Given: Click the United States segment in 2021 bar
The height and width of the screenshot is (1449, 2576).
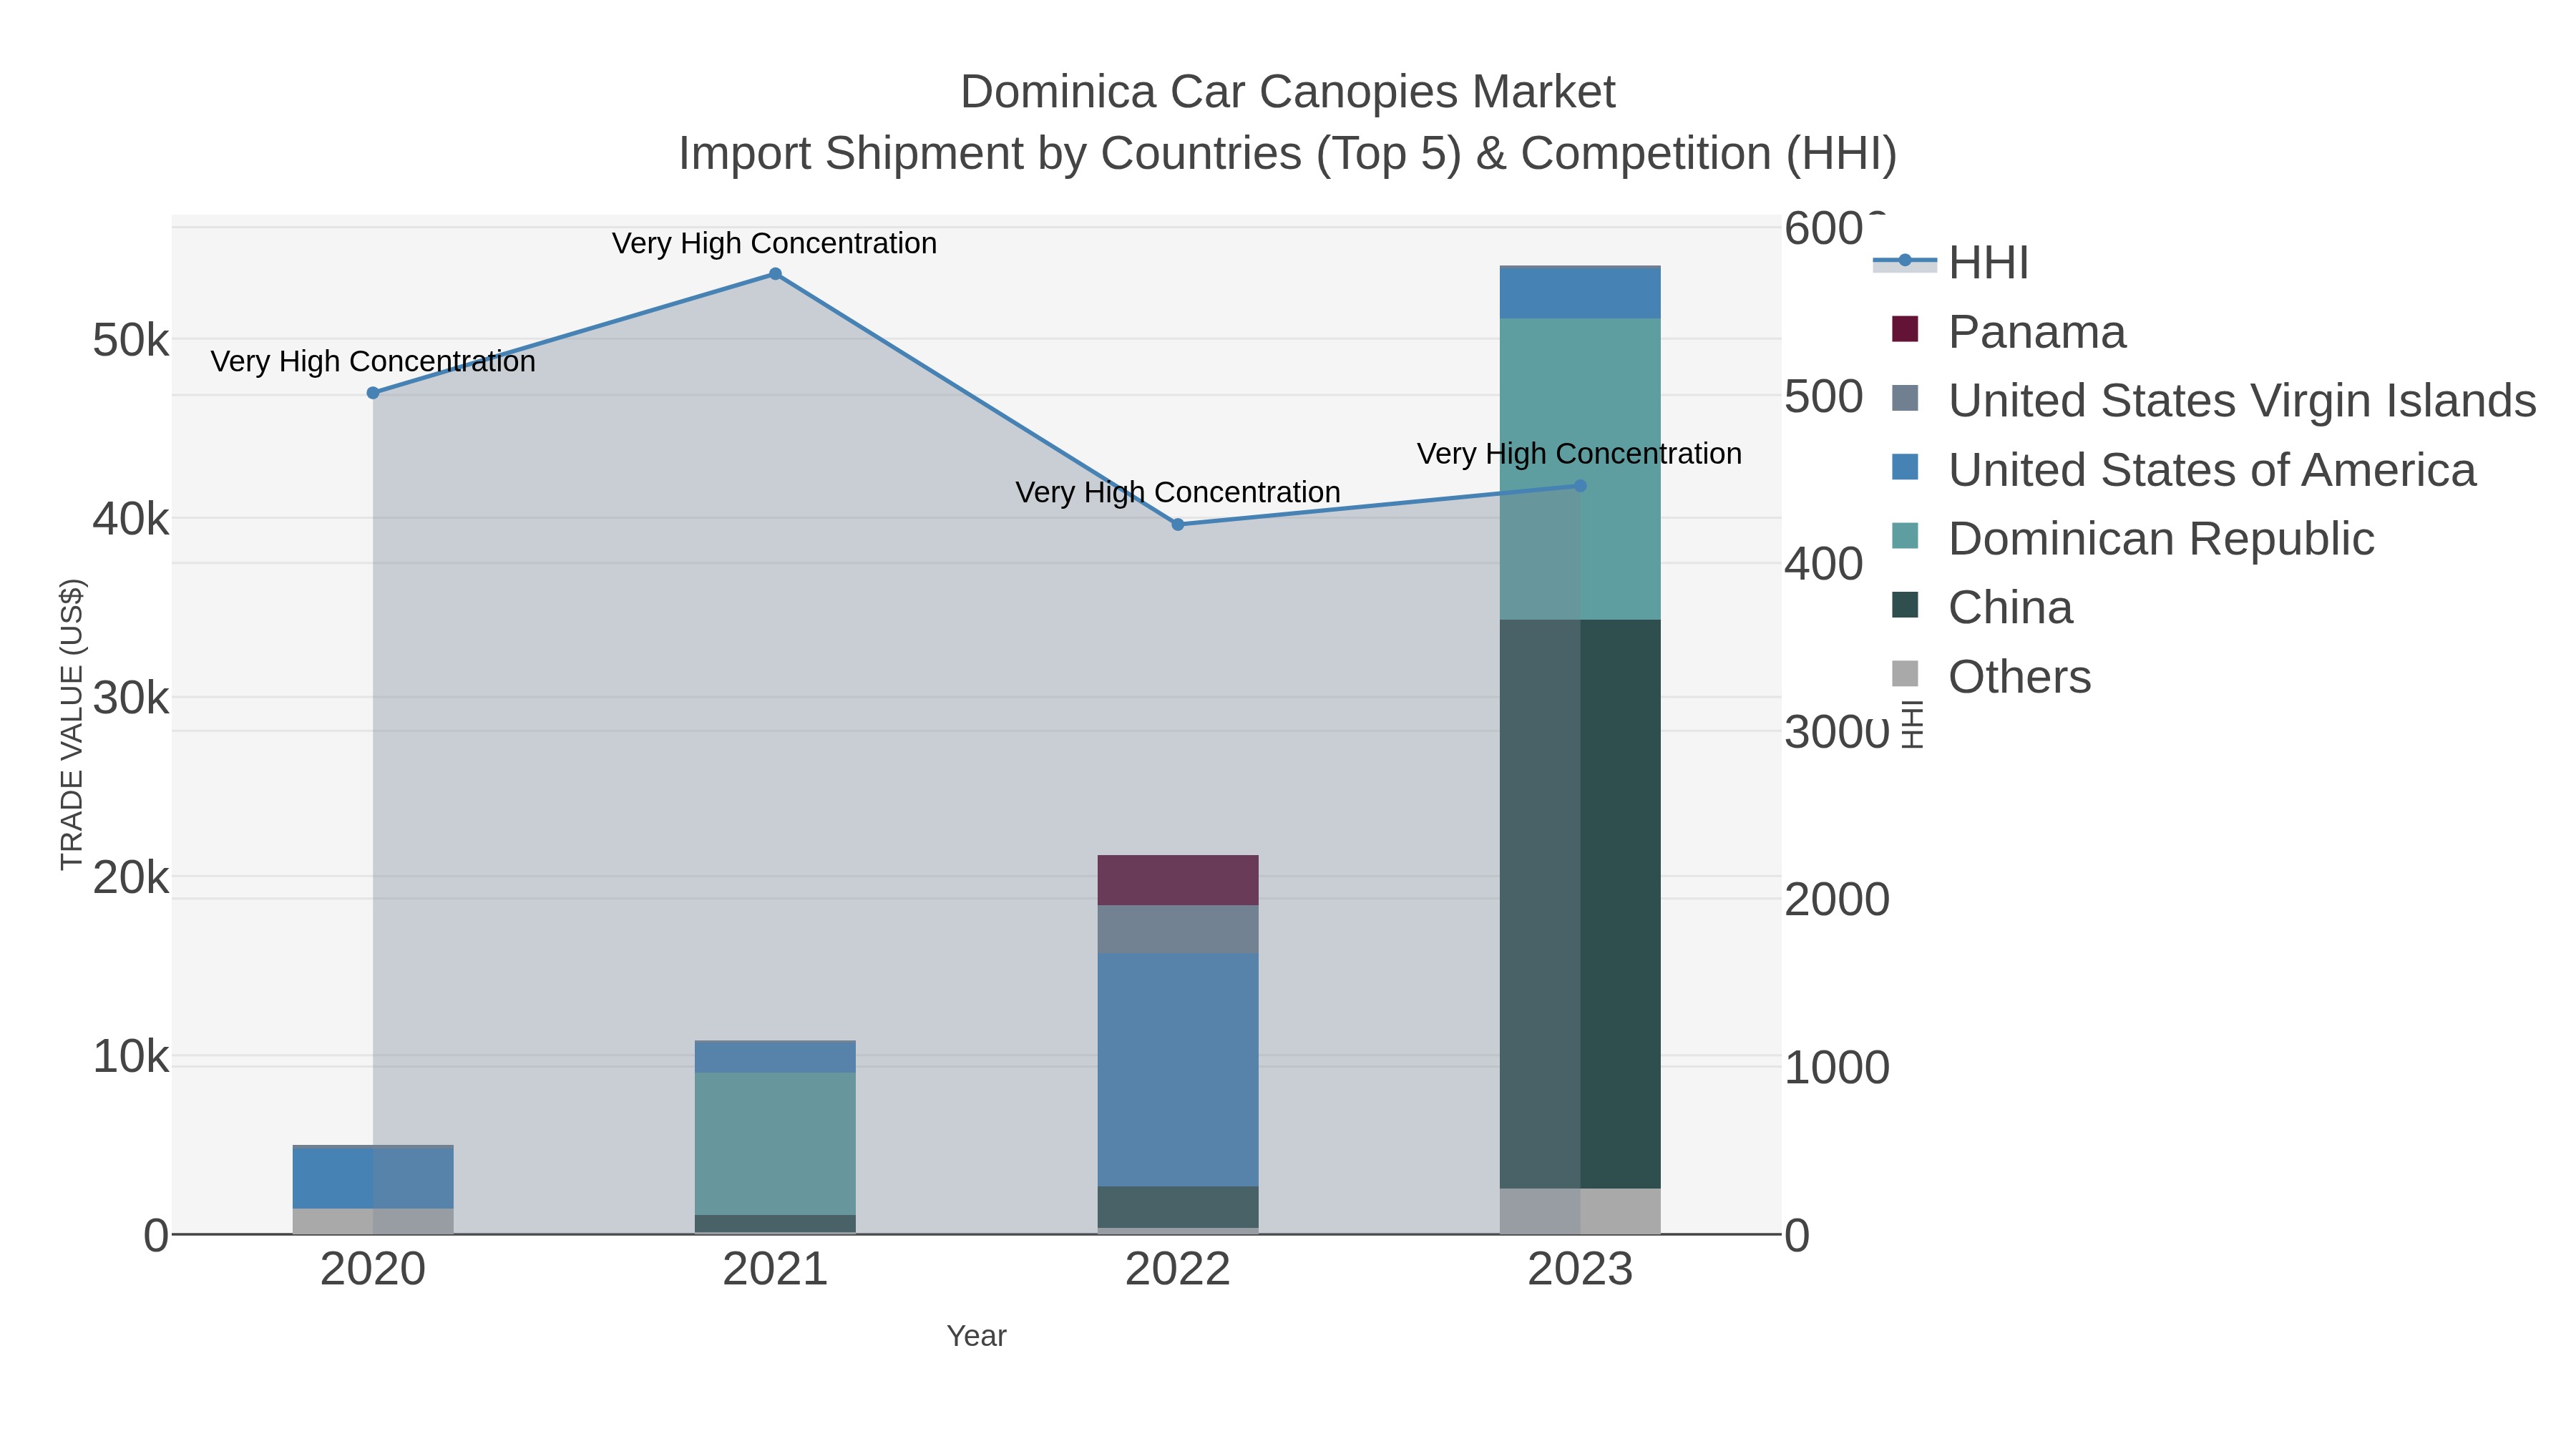Looking at the screenshot, I should (x=775, y=1058).
